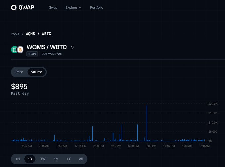Click the 12:15 PM x-axis label
The image size is (225, 167).
tap(80, 146)
